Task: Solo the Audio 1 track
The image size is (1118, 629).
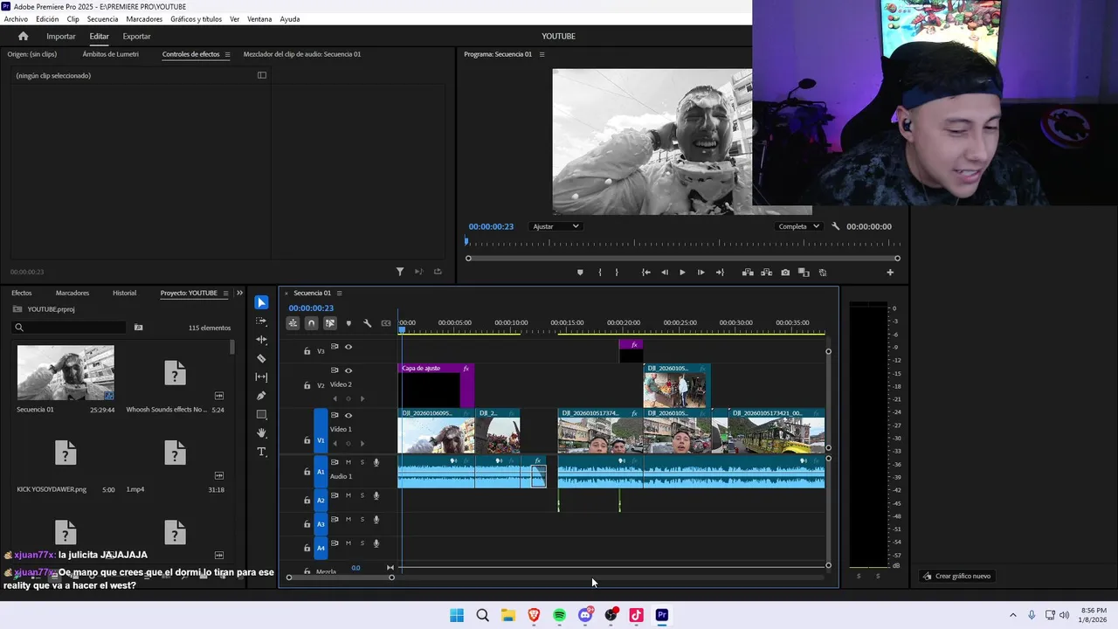Action: [x=362, y=462]
